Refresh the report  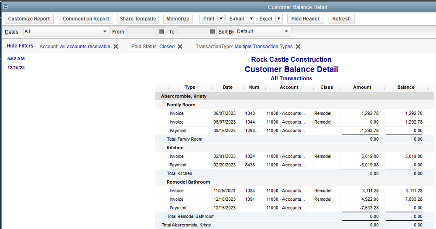(x=341, y=19)
